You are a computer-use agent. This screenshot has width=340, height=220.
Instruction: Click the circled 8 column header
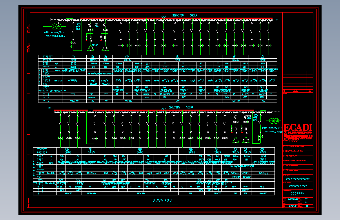click(67, 149)
